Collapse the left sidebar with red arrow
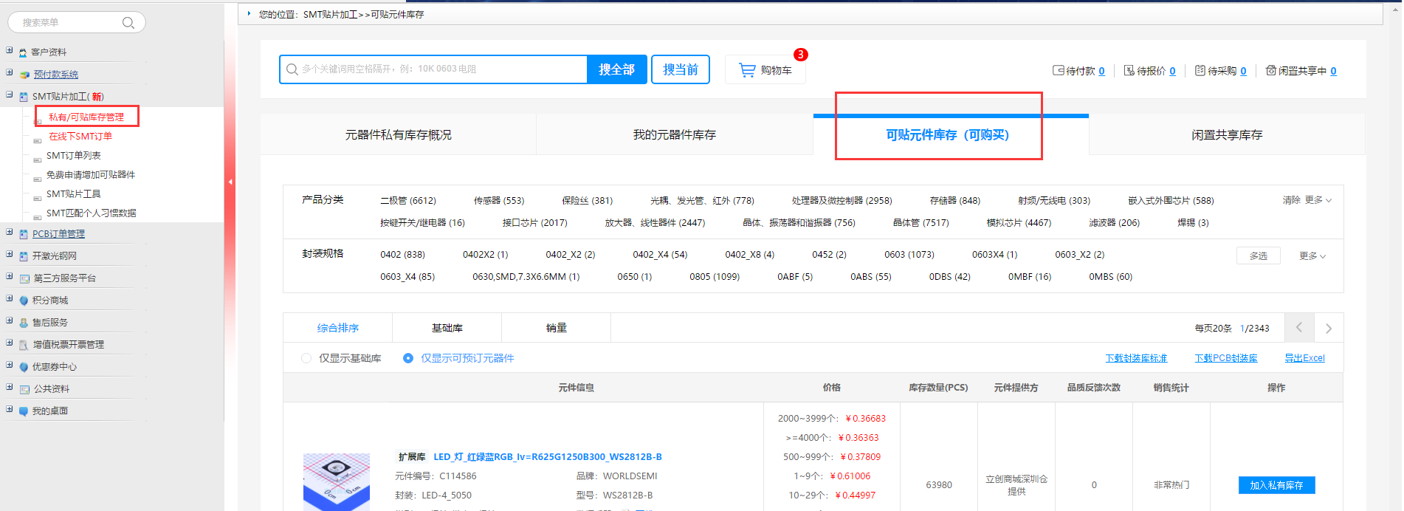Screen dimensions: 1404x511 tap(230, 182)
